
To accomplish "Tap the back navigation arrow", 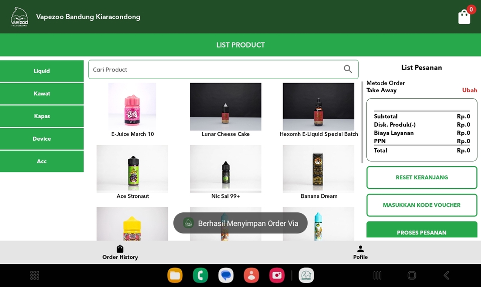I will 446,275.
